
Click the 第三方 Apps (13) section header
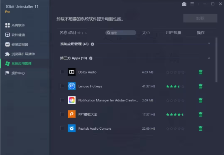[73, 58]
